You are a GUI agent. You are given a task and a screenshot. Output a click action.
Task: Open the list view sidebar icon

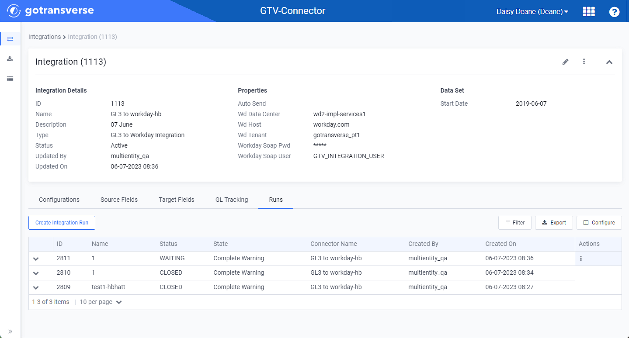pyautogui.click(x=10, y=79)
